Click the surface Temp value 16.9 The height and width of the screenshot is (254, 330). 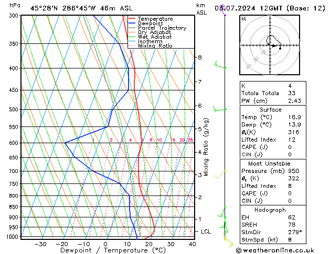[x=294, y=117]
